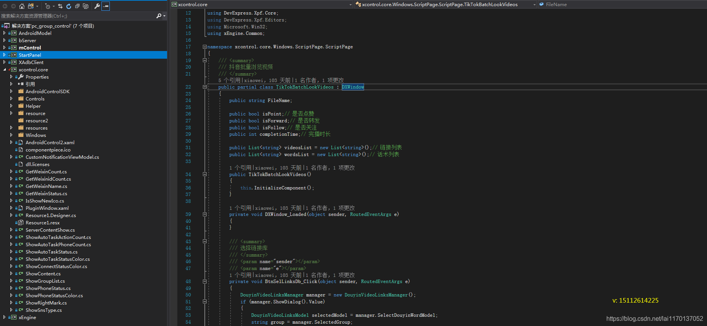Expand the AndroidModel project

point(4,33)
